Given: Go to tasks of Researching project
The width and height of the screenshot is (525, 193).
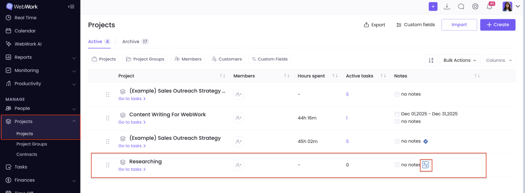Looking at the screenshot, I should pos(132,170).
